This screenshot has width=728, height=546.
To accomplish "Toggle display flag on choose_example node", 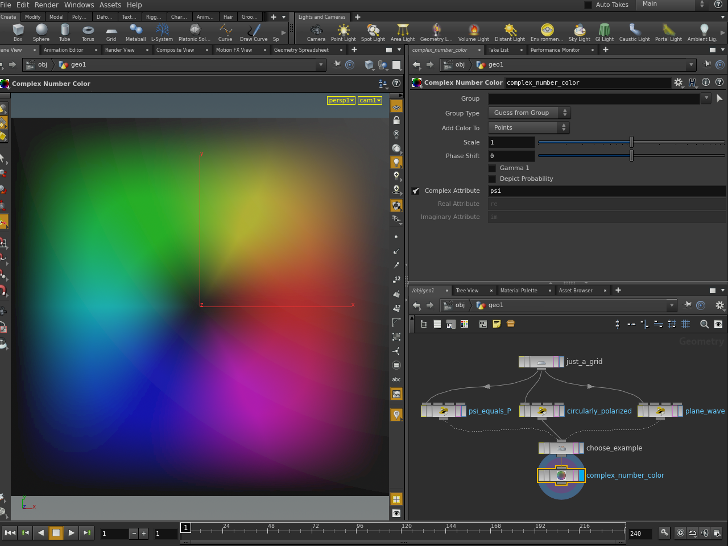I will pyautogui.click(x=582, y=448).
